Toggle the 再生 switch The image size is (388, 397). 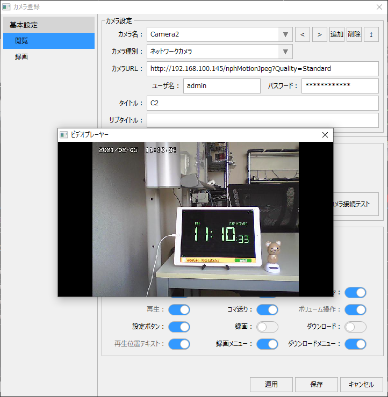179,310
